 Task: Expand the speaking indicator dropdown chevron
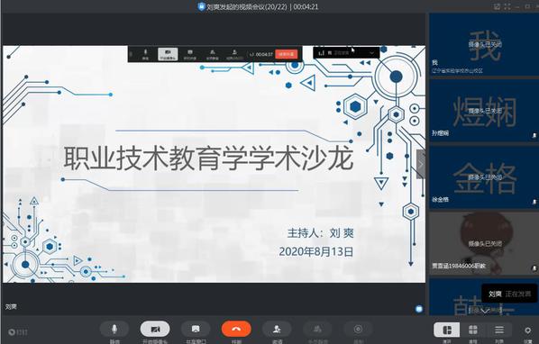click(371, 53)
